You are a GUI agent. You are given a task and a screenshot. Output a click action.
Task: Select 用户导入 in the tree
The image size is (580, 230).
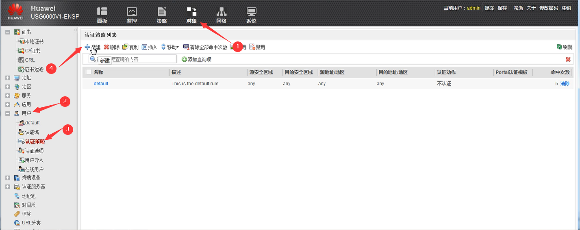point(34,160)
